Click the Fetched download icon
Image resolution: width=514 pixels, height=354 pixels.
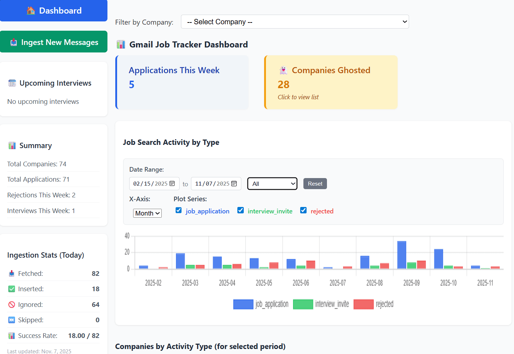pos(11,273)
